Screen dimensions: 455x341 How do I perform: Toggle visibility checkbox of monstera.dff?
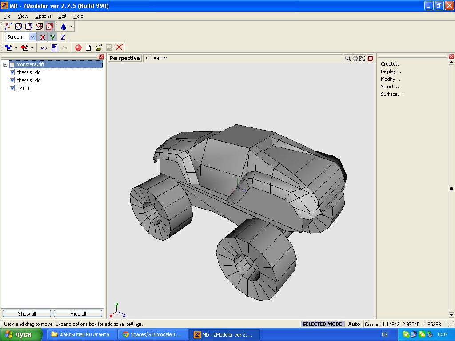[x=12, y=64]
